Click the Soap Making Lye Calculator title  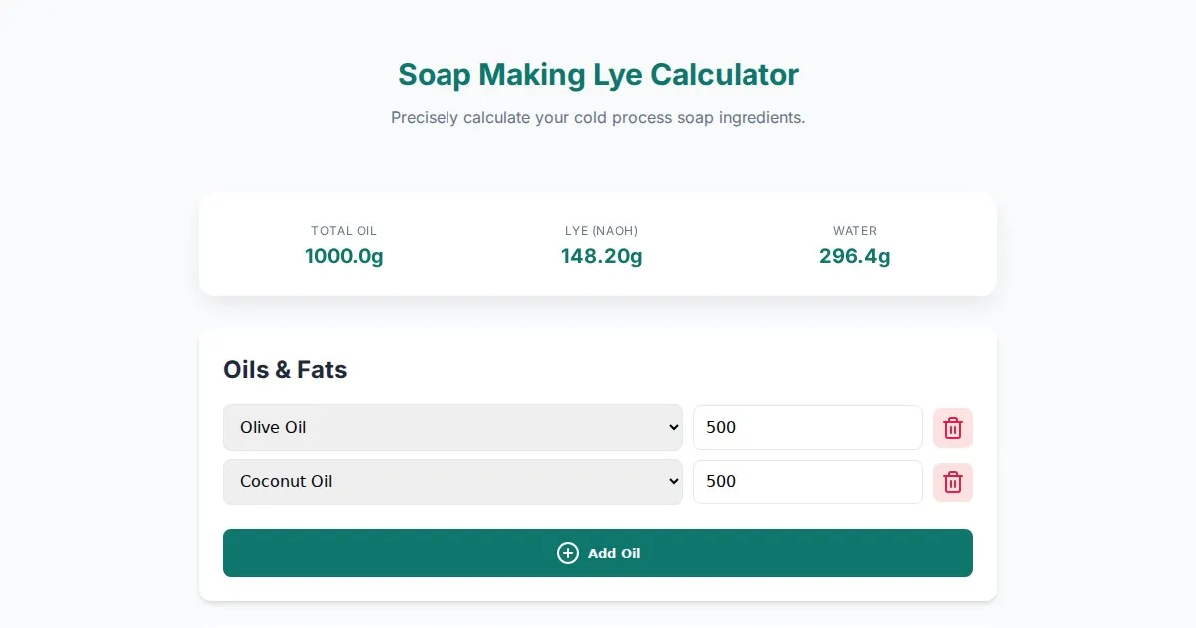(x=598, y=75)
